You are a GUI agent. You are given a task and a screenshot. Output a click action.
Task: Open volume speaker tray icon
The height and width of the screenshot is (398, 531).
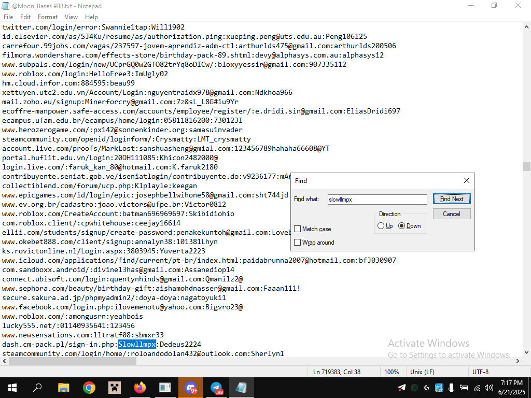[488, 388]
